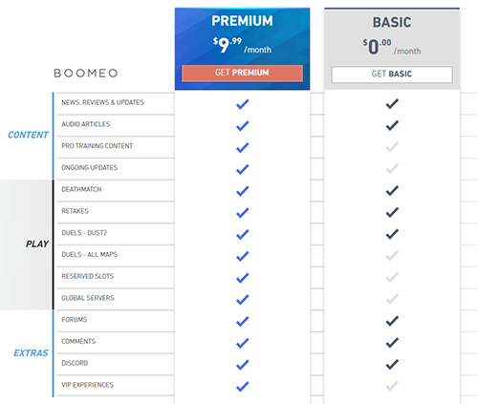Click the Premium $9.99/month price header
This screenshot has width=478, height=404.
(x=242, y=45)
